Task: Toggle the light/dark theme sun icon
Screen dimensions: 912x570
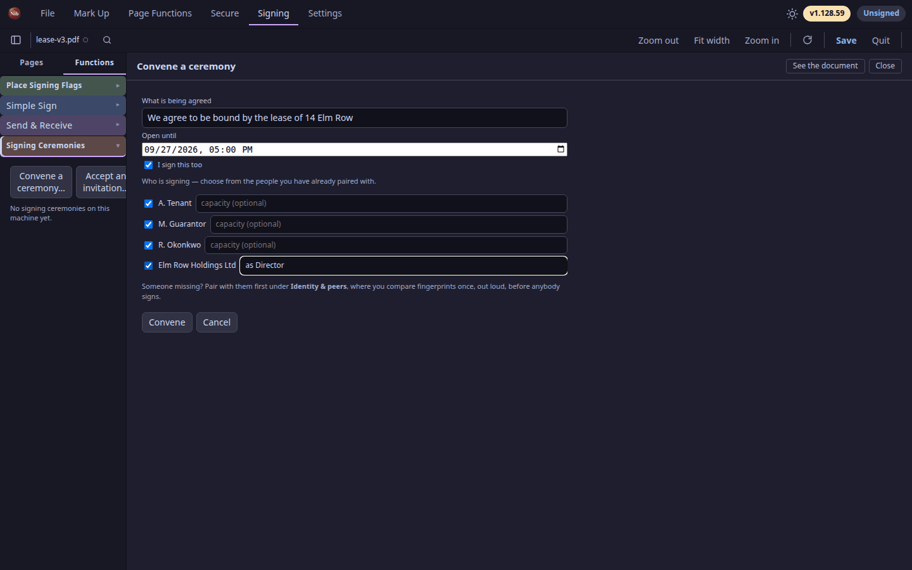Action: (x=792, y=13)
